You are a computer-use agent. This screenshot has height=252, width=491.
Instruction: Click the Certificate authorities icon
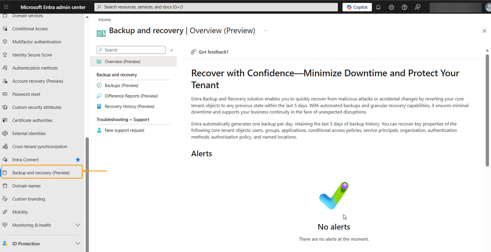(x=5, y=120)
